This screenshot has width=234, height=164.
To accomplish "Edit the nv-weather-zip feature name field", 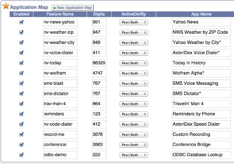I will coord(60,32).
